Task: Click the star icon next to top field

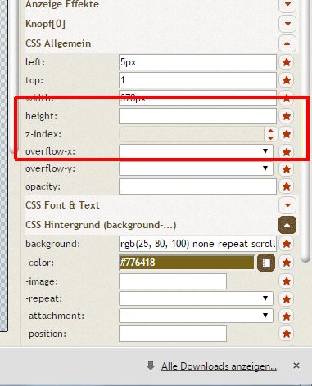Action: pos(287,80)
